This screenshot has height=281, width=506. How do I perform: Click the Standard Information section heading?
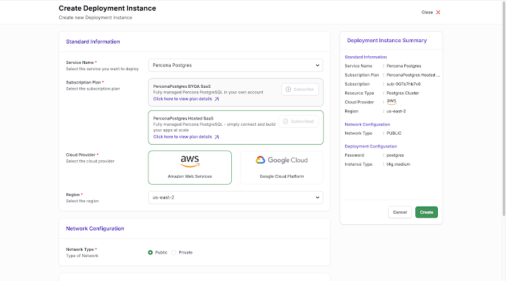click(x=93, y=41)
